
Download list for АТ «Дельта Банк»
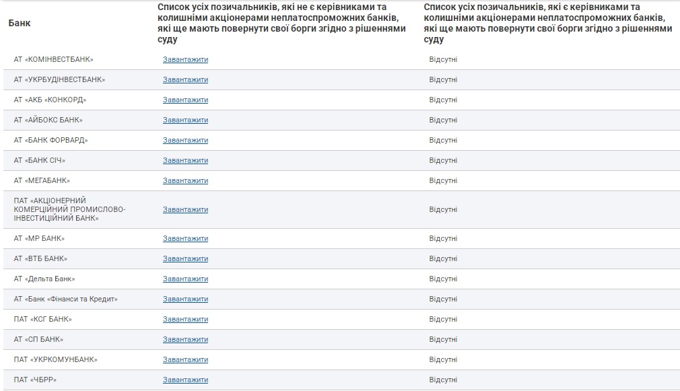185,279
